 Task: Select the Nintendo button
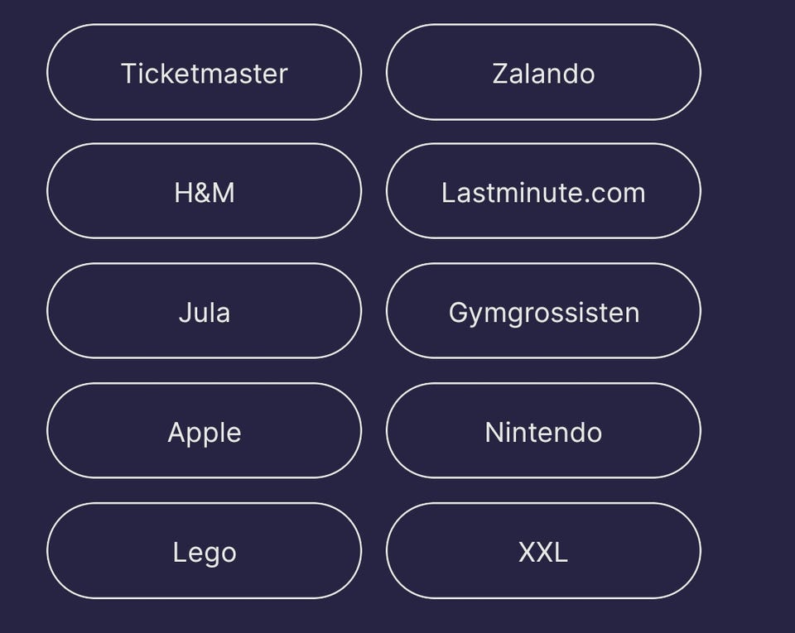tap(543, 431)
